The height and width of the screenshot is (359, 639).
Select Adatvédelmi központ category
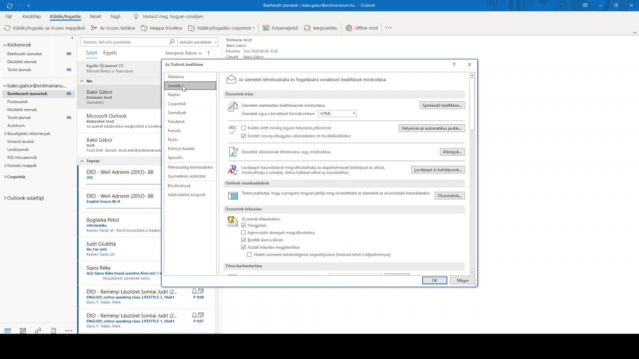(x=190, y=194)
